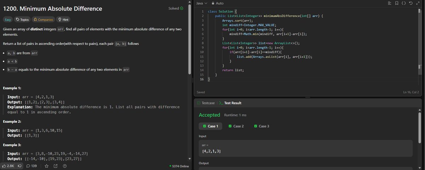Click the 'int mindiff=Integer.MAX_VALUE;' line
425x170 pixels.
(250, 25)
